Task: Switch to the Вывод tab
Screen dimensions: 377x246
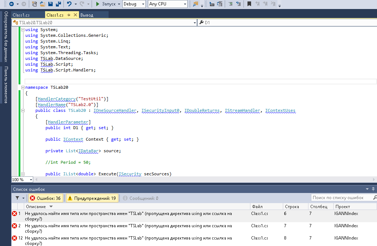Action: [x=87, y=15]
